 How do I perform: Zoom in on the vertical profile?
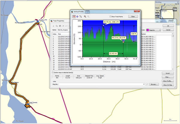[85, 16]
